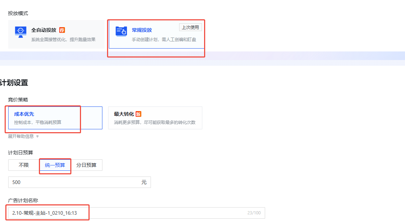Click the orange 荐 badge

(x=62, y=30)
